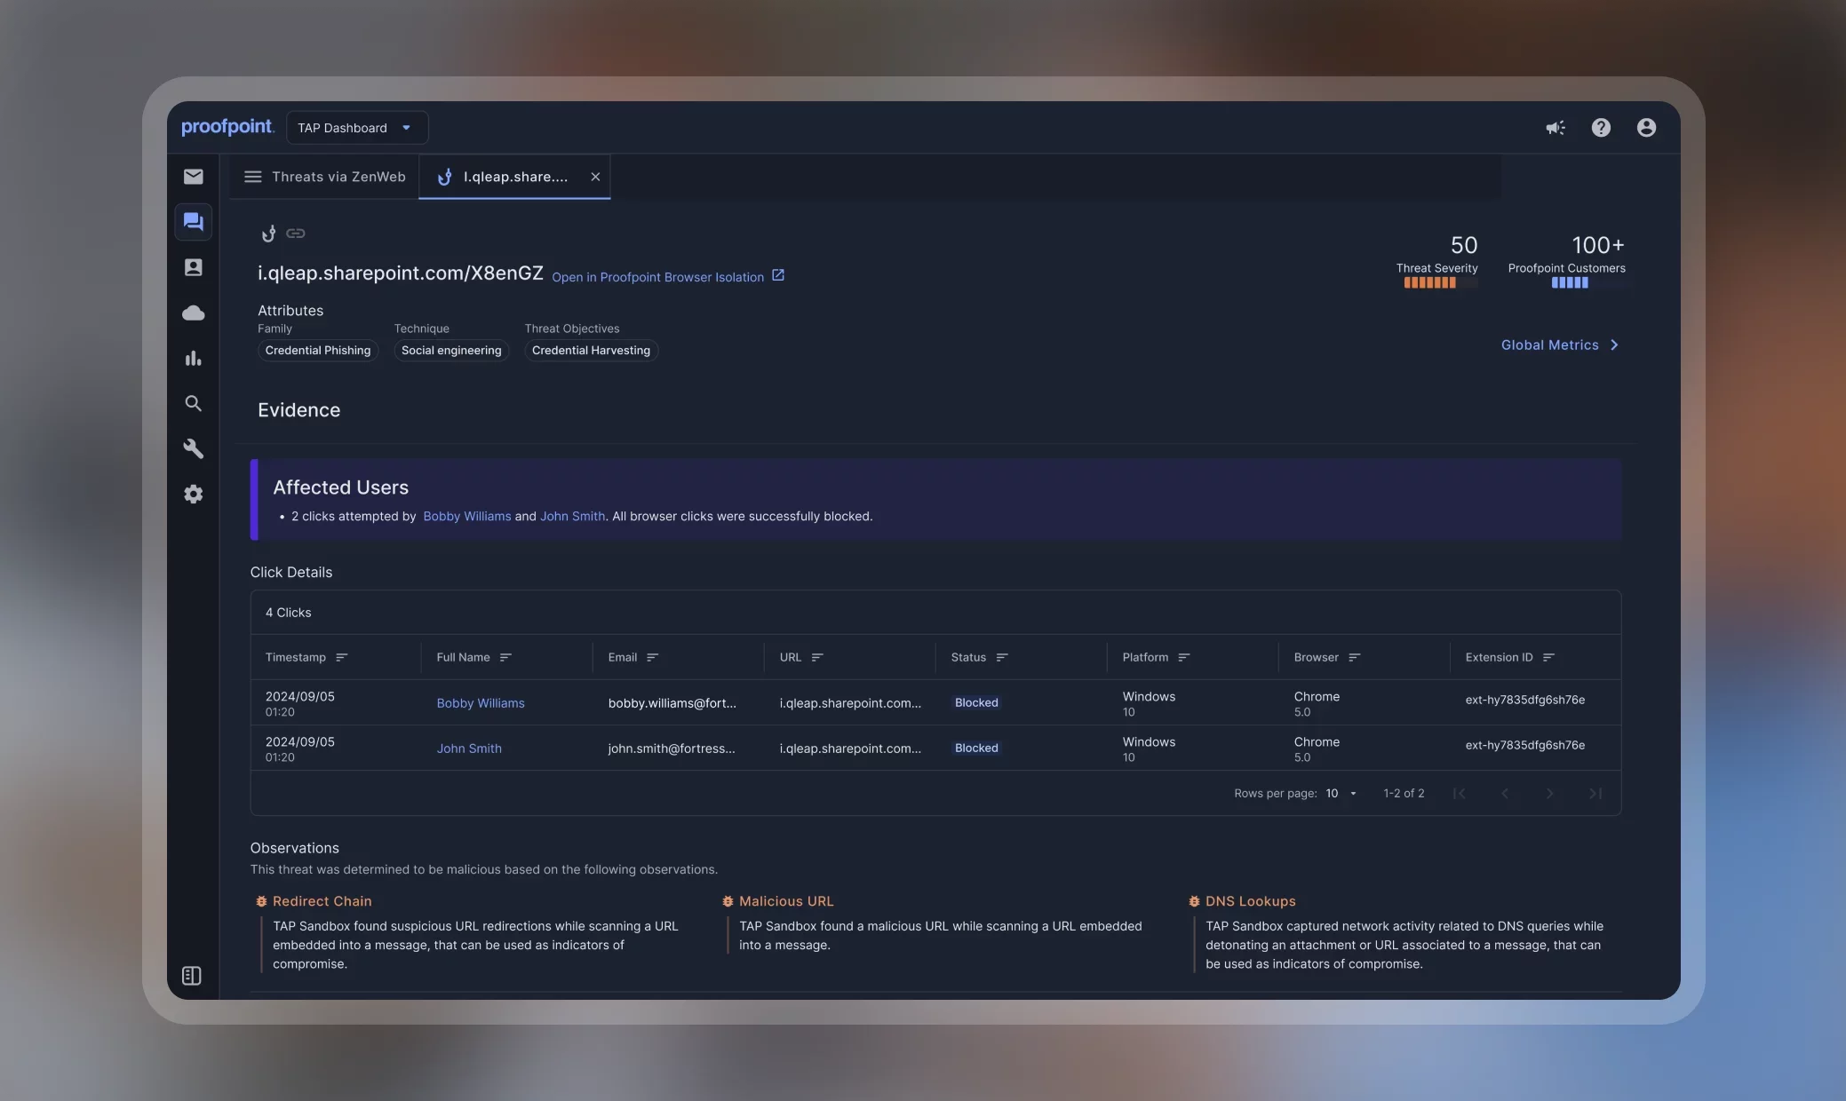Open Bobby Williams link in Affected Users
1846x1101 pixels.
click(467, 517)
